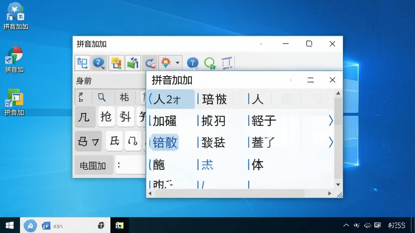Click the 几 key button
Image resolution: width=415 pixels, height=233 pixels.
pyautogui.click(x=85, y=116)
